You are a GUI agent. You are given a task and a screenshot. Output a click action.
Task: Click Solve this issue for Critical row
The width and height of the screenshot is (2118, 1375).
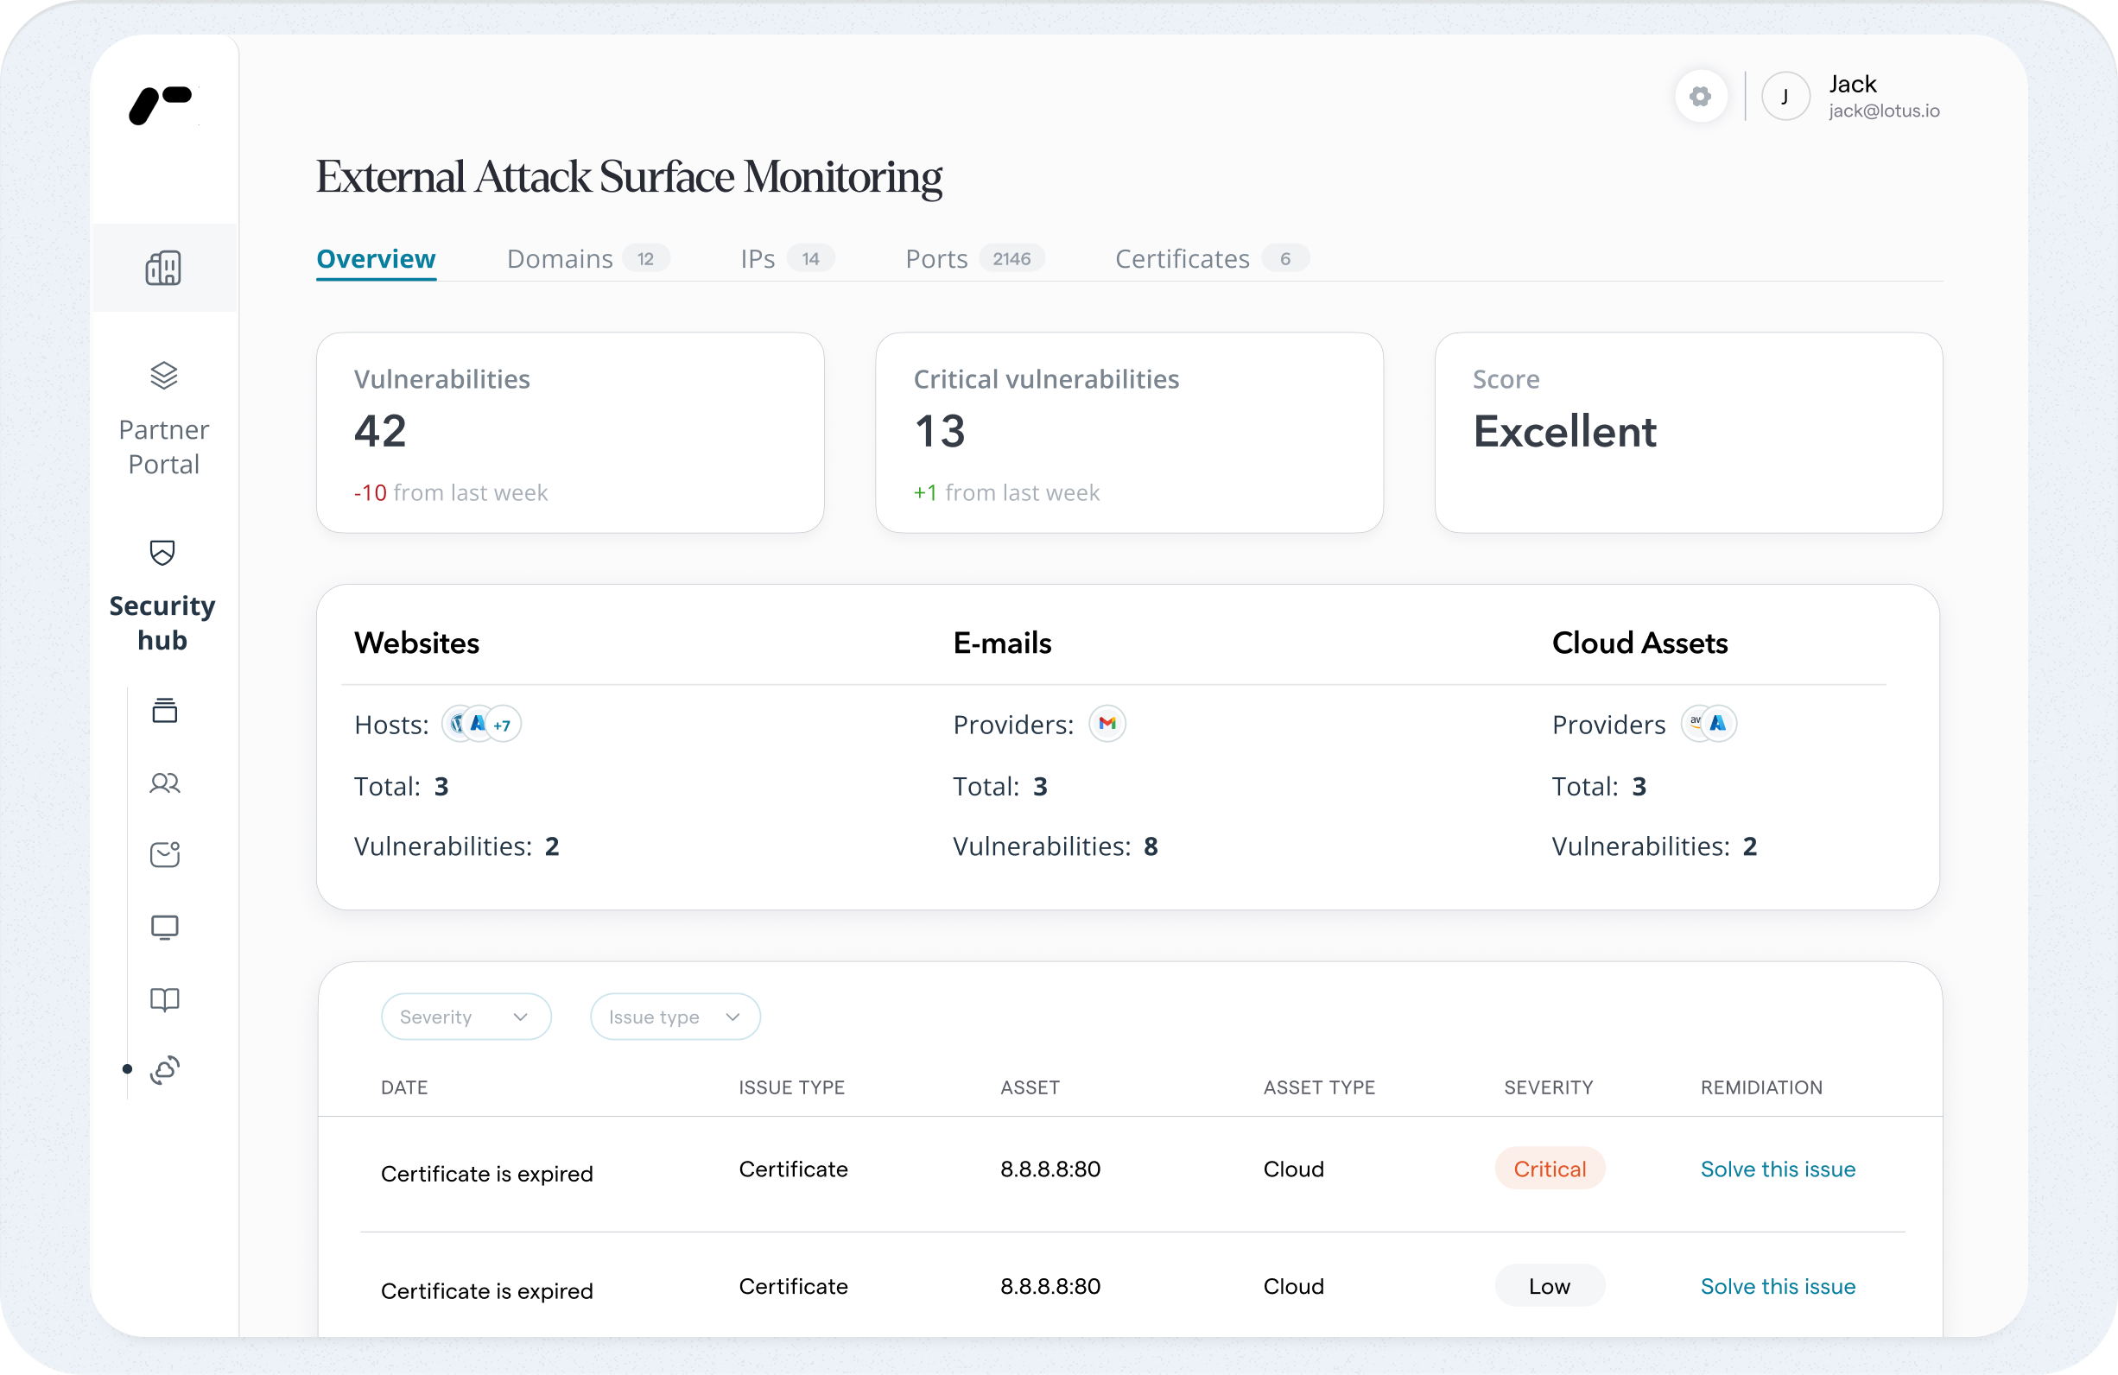click(1777, 1169)
